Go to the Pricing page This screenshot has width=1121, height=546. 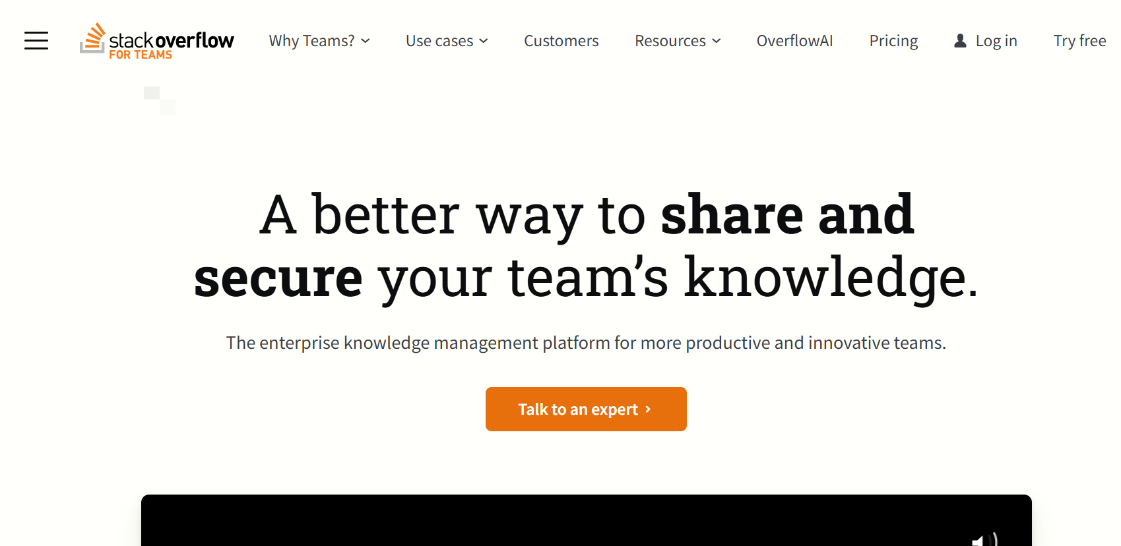[x=893, y=41]
